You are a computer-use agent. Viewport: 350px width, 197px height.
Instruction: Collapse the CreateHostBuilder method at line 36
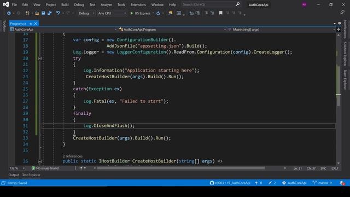(x=40, y=161)
